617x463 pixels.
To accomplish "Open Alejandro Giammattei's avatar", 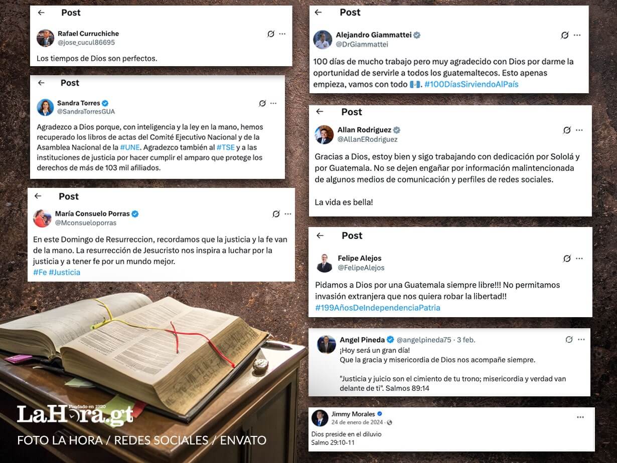I will coord(323,40).
